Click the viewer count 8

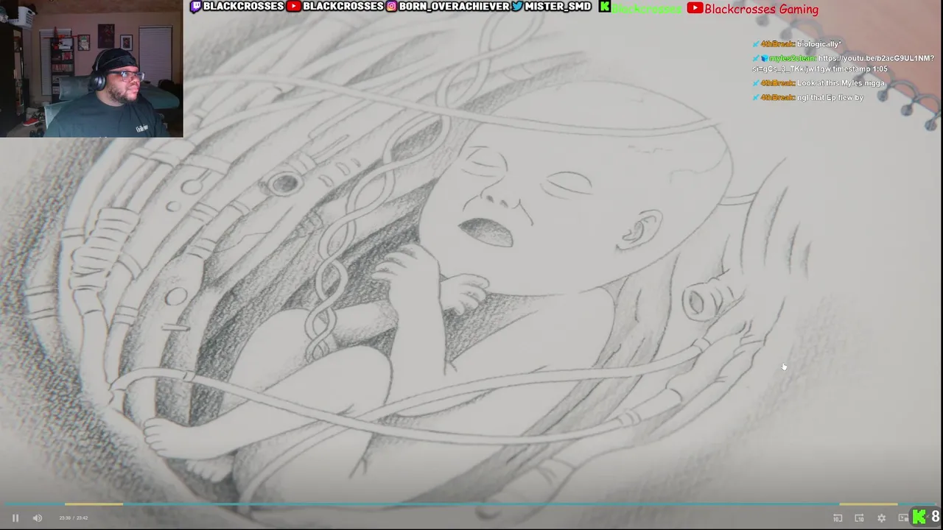click(935, 517)
